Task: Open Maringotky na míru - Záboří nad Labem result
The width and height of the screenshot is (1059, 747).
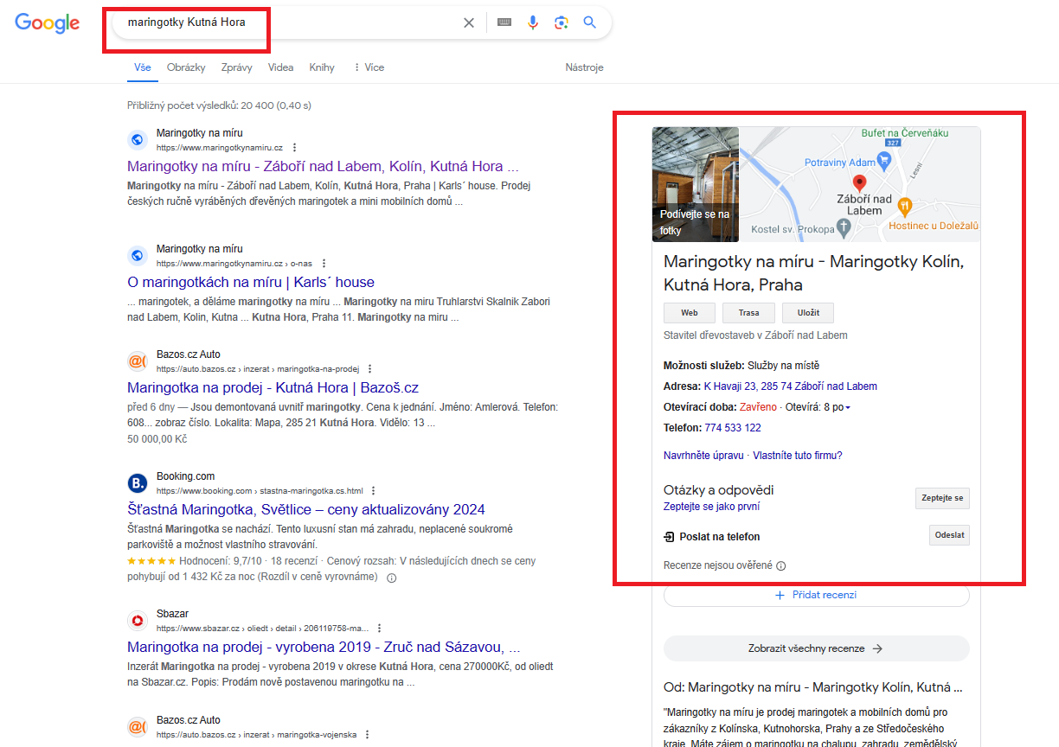Action: (x=323, y=166)
